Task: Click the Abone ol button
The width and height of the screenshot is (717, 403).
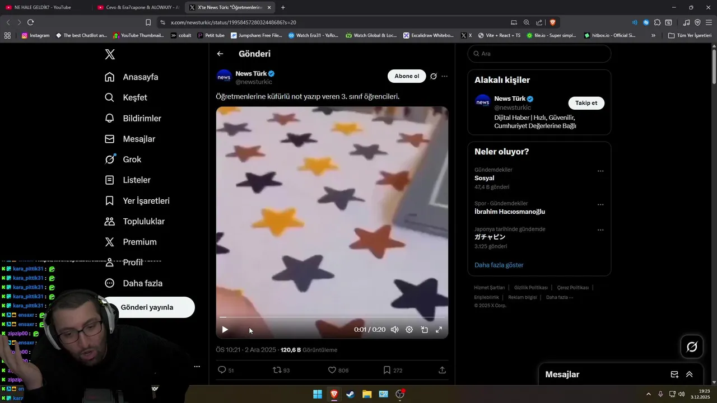Action: [x=407, y=76]
